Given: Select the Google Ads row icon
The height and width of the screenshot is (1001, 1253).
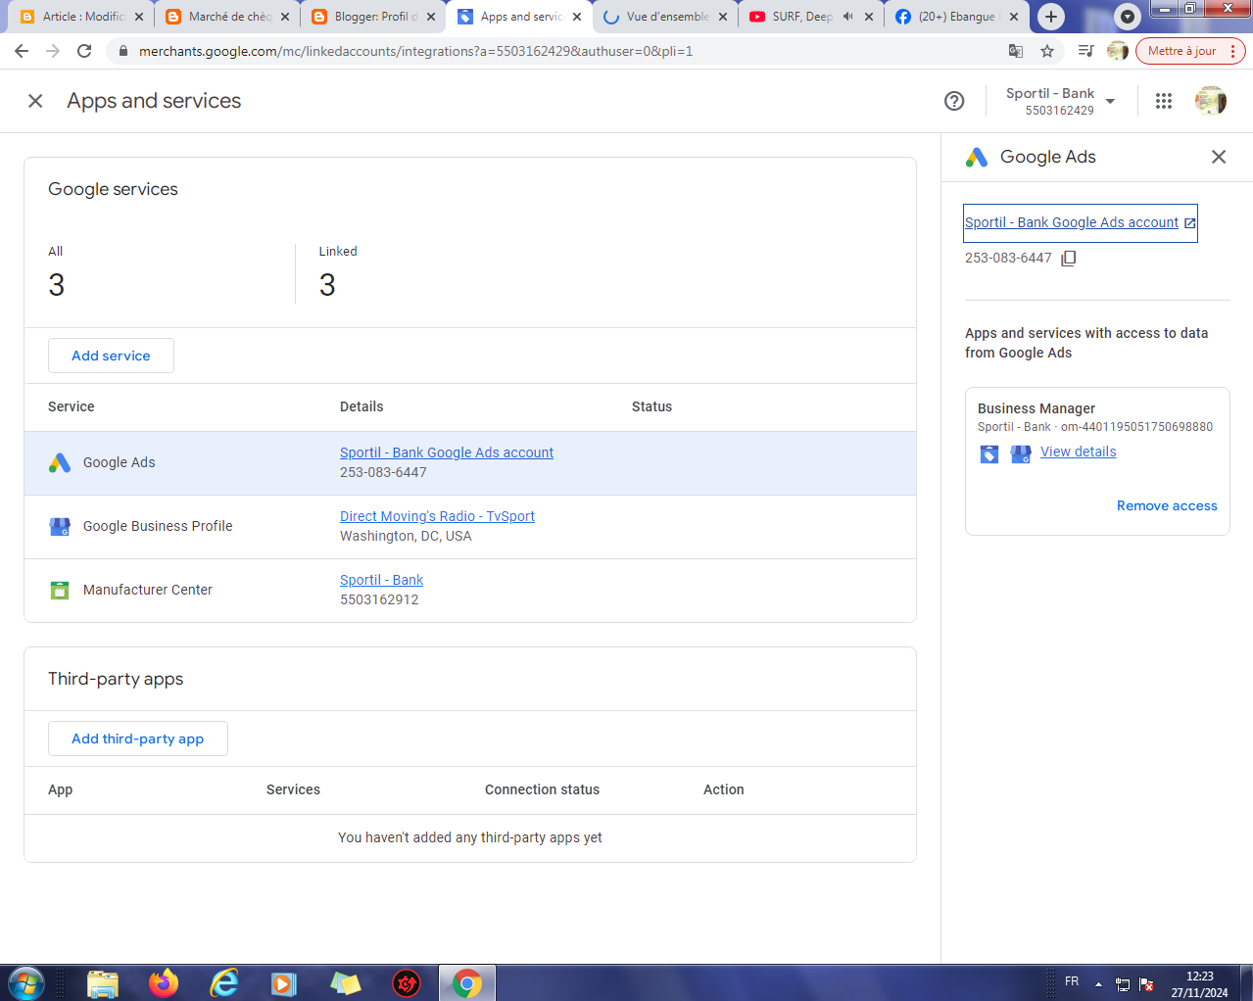Looking at the screenshot, I should tap(60, 462).
